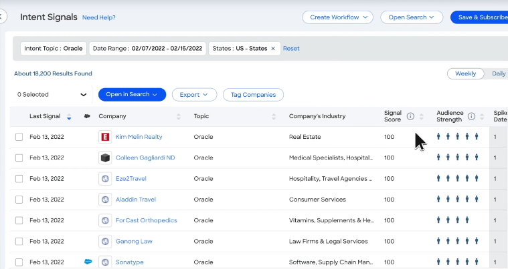The height and width of the screenshot is (269, 508).
Task: Click the Ganong Law globe logo icon
Action: (105, 241)
